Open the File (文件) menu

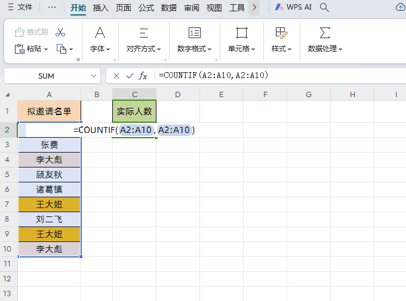pos(20,8)
